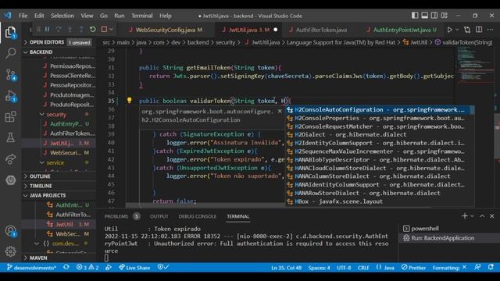Restart the debug session
The height and width of the screenshot is (281, 500).
pos(92,30)
